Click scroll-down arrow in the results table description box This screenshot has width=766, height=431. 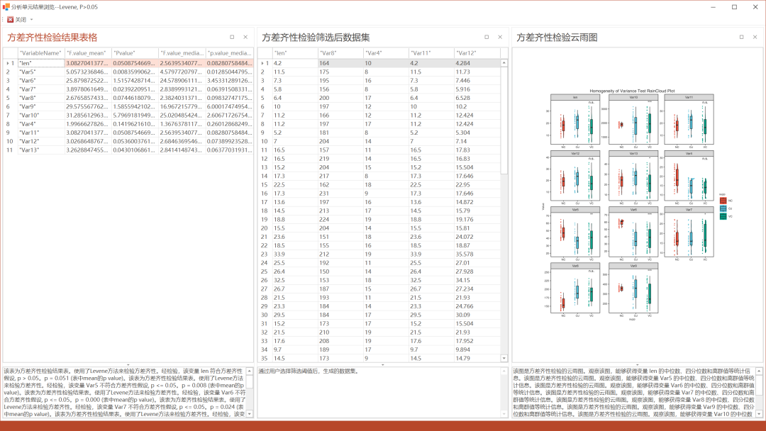coord(249,414)
